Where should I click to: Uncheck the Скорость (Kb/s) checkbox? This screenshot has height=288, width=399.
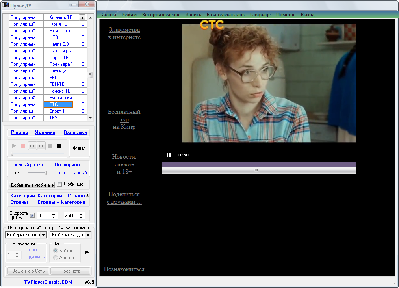[x=32, y=216]
